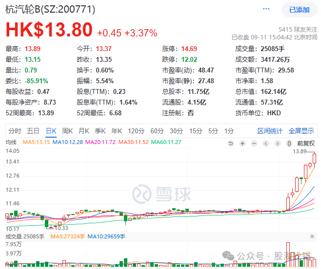The width and height of the screenshot is (321, 269).
Task: Click the 成交额 value 3417.26万
Action: (x=275, y=59)
